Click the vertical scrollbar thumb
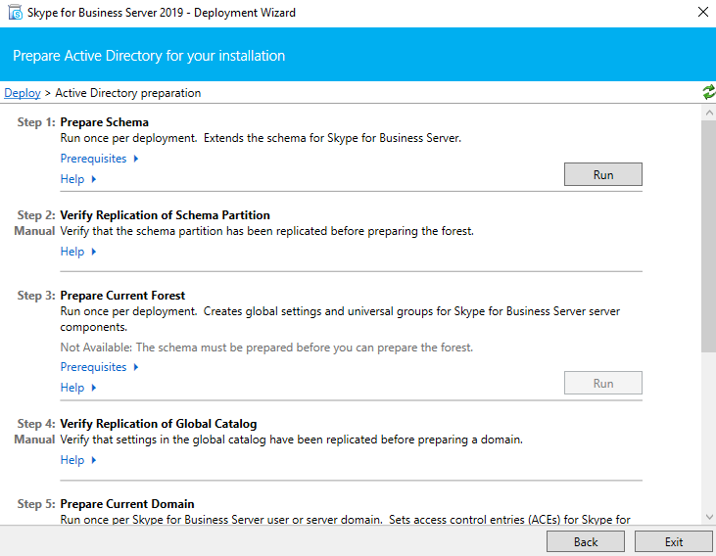Screen dimensions: 716x556 pos(709,236)
